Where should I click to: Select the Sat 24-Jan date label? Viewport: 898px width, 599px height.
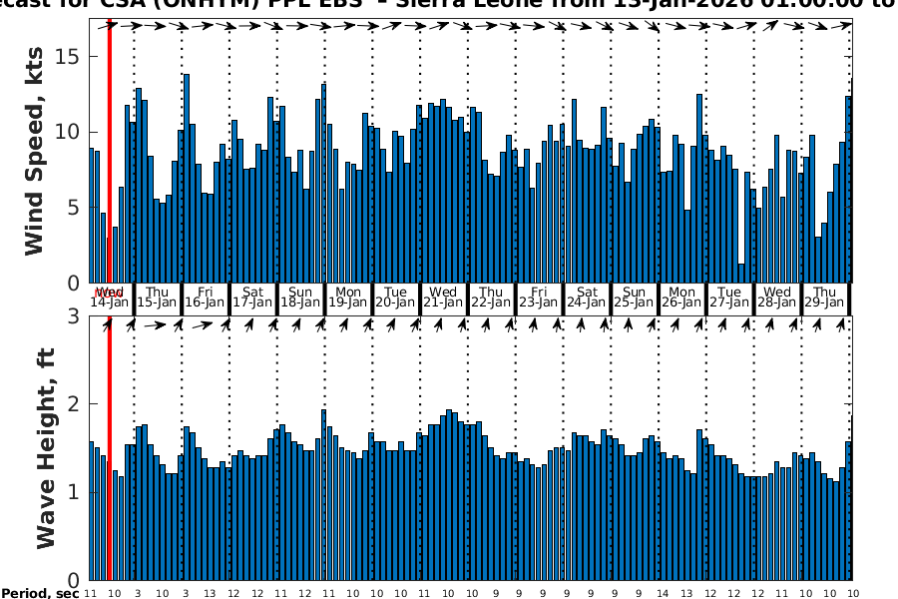point(587,297)
